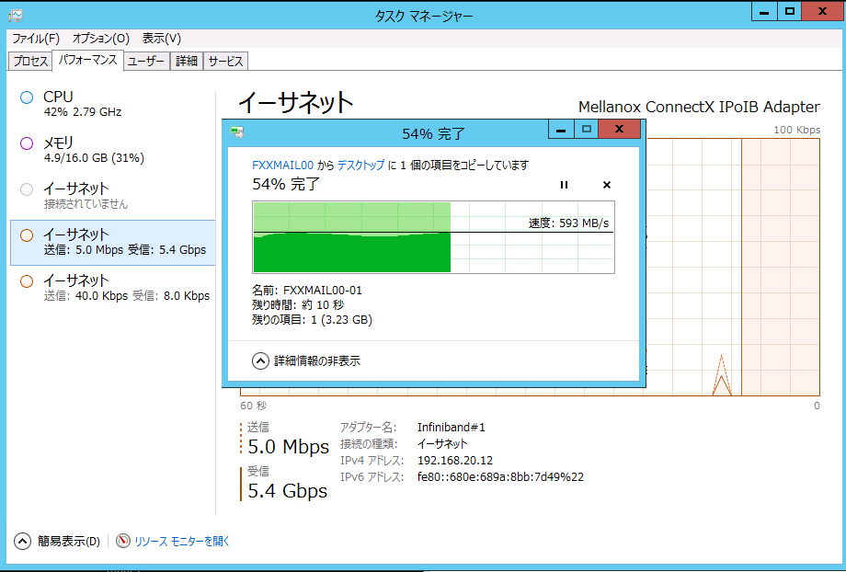
Task: Click the IPv4 address 192.168.20.12
Action: (x=455, y=461)
